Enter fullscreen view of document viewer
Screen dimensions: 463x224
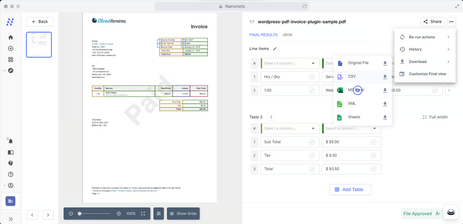coord(143,213)
